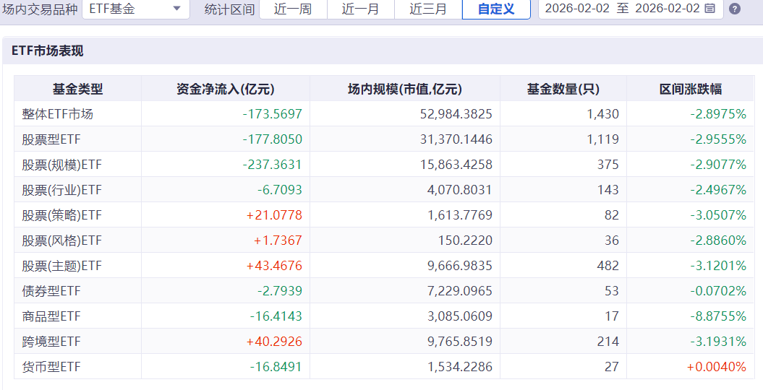763x390 pixels.
Task: Select the 股票型ETF row label
Action: click(x=51, y=139)
